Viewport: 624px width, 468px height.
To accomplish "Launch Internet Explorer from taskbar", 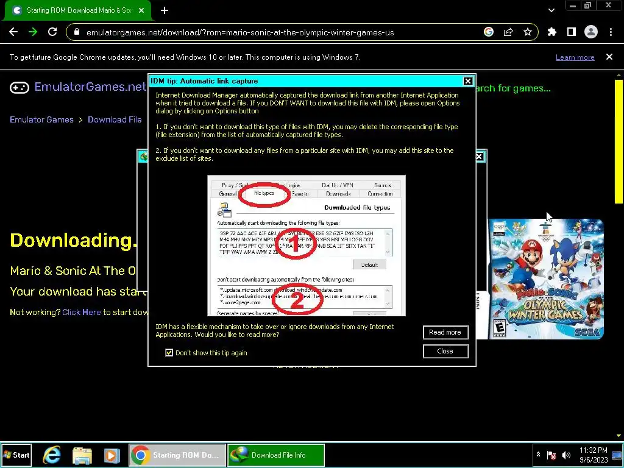I will pos(52,455).
